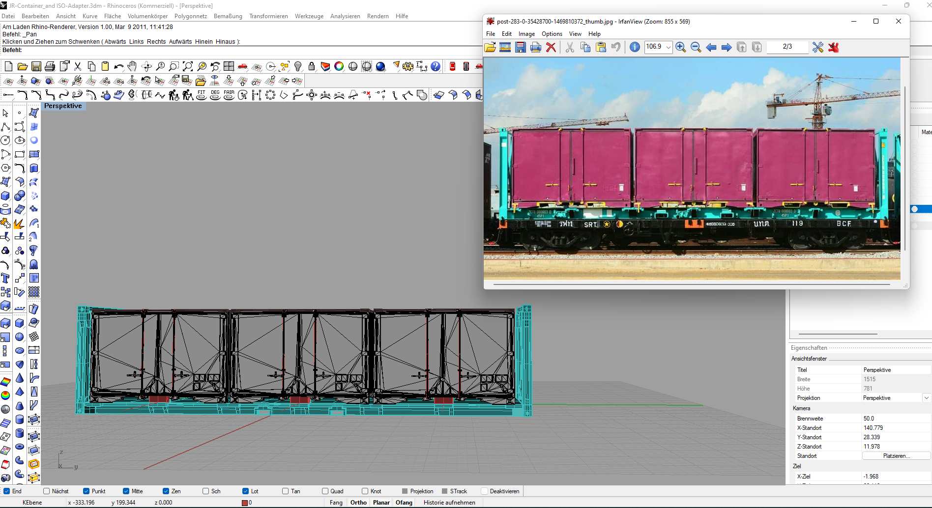Image resolution: width=932 pixels, height=508 pixels.
Task: Click the DEG curve degree tool icon
Action: 215,95
